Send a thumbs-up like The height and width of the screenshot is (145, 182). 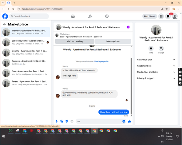[130, 121]
